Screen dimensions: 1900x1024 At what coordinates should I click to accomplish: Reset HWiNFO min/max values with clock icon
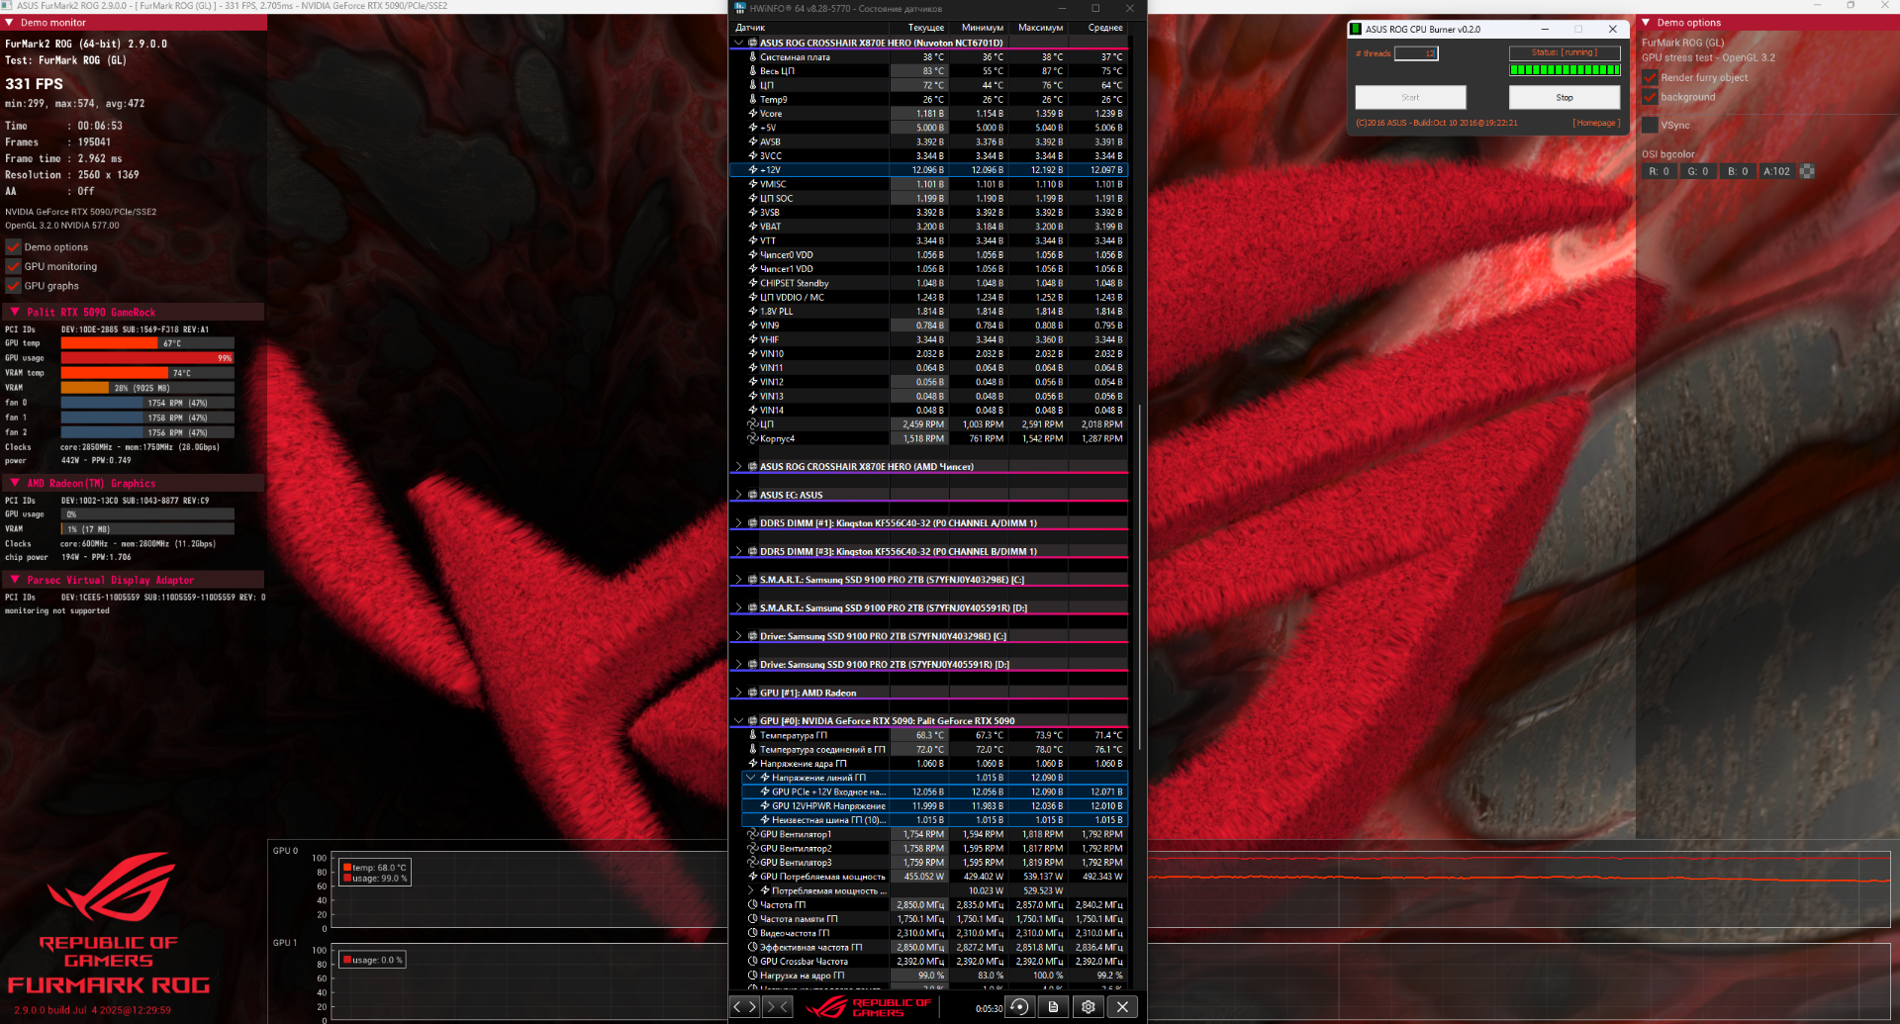[x=1019, y=1006]
